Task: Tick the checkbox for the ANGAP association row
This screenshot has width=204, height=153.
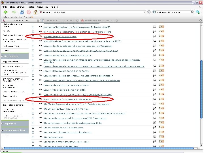Action: coord(33,27)
